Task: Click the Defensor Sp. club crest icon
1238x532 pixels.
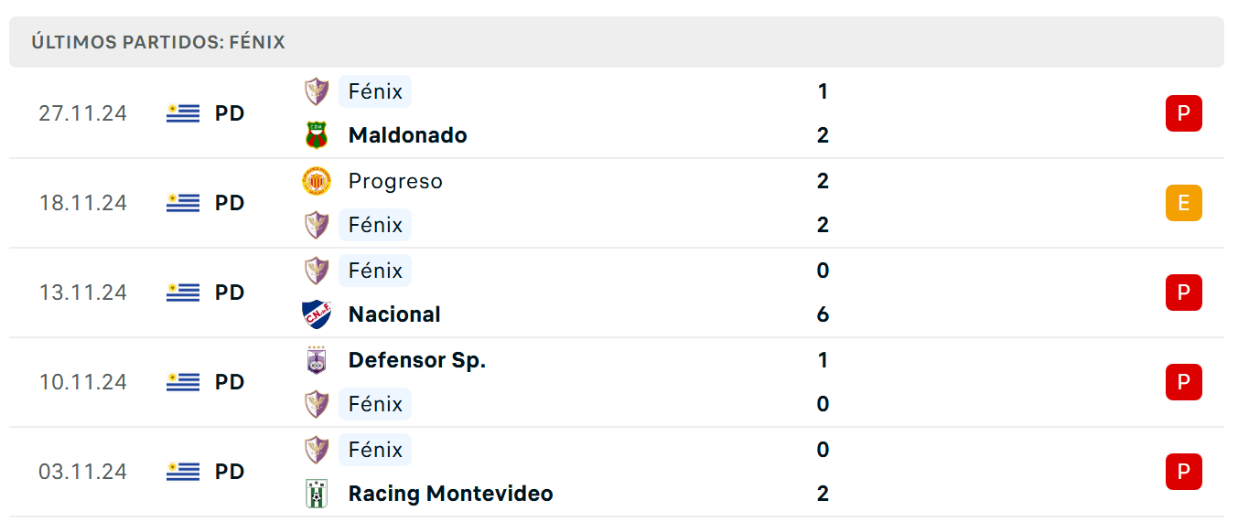Action: (317, 360)
